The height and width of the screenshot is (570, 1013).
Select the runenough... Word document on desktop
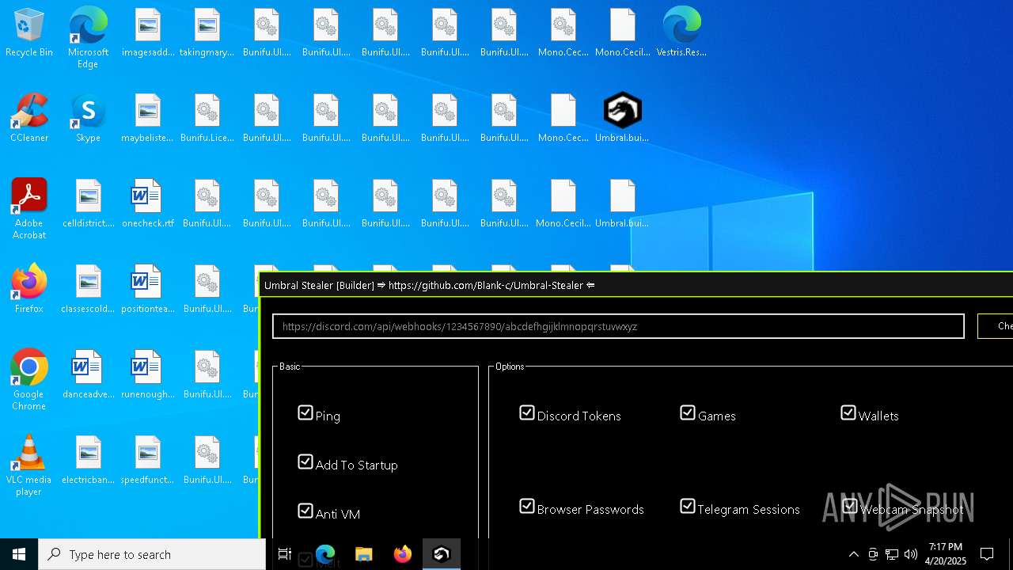[147, 375]
